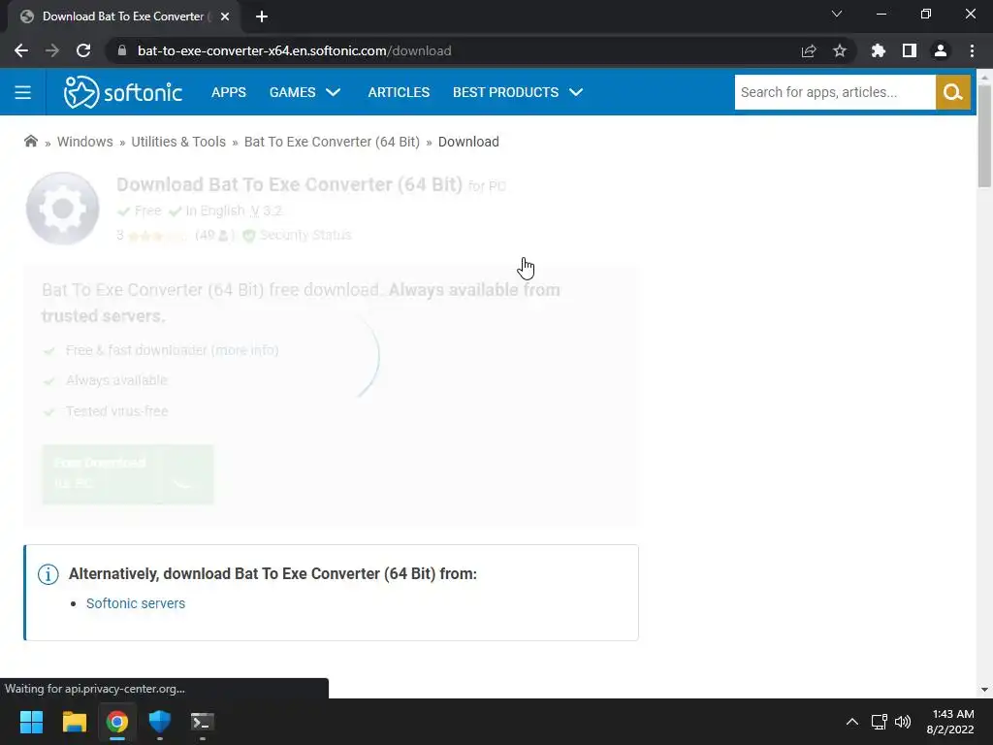
Task: Click the orange search magnifier button
Action: pos(952,92)
